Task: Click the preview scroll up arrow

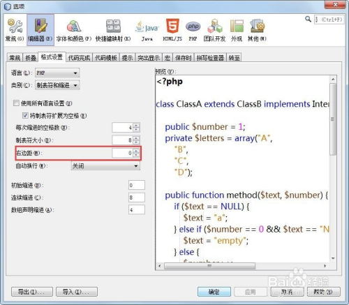Action: (x=333, y=80)
